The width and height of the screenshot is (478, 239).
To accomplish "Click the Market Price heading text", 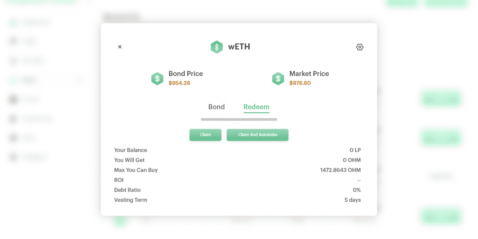I will click(309, 74).
